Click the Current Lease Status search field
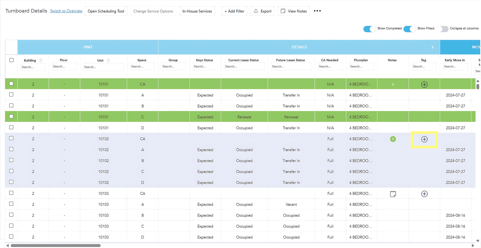Viewport: 481px width, 248px height. tap(244, 67)
